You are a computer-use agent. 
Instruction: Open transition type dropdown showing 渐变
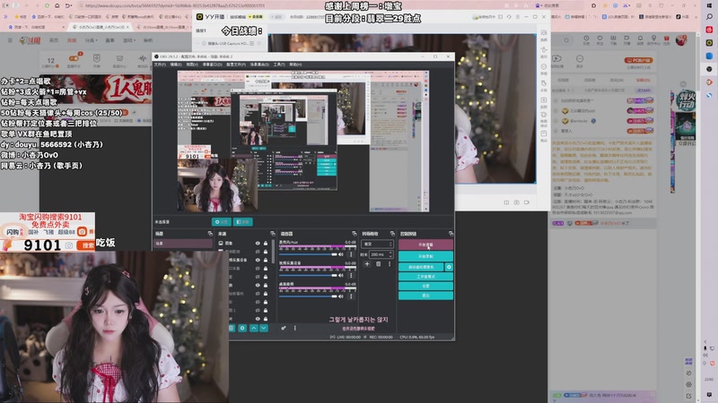point(377,244)
